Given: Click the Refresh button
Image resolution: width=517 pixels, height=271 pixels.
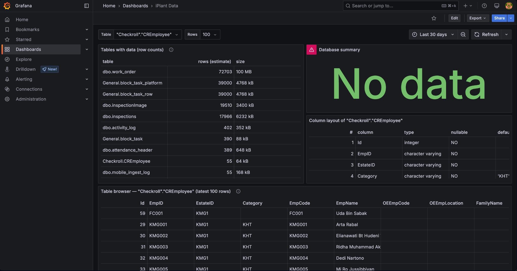Looking at the screenshot, I should tap(486, 35).
